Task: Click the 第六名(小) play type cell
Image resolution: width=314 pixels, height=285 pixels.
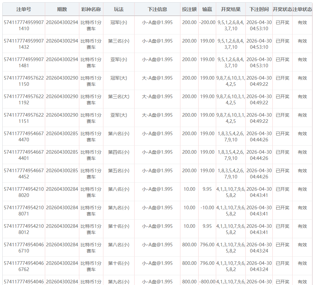Action: point(119,134)
